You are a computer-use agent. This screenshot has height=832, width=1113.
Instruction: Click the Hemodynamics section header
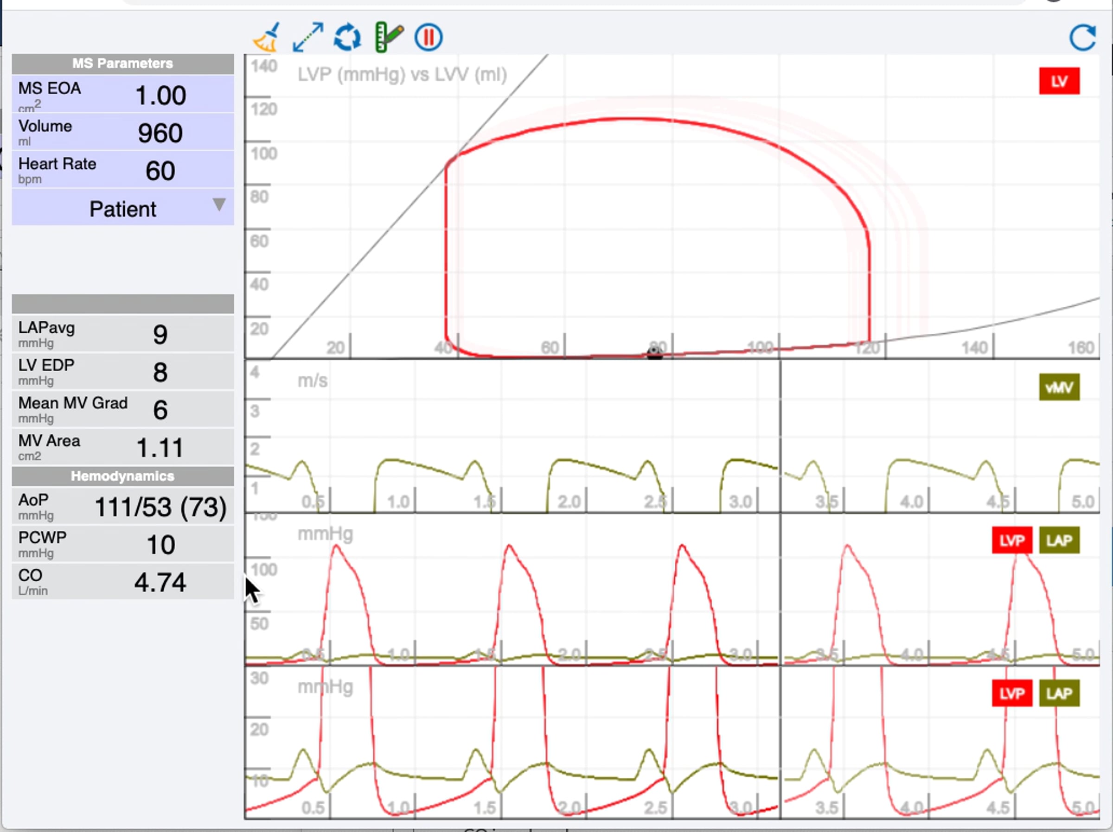tap(122, 476)
